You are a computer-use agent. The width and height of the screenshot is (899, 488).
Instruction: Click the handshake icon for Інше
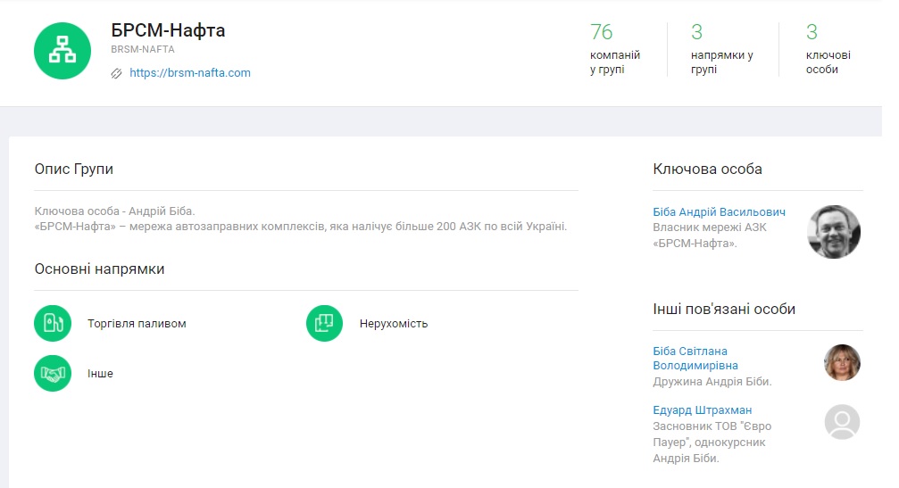[x=52, y=373]
